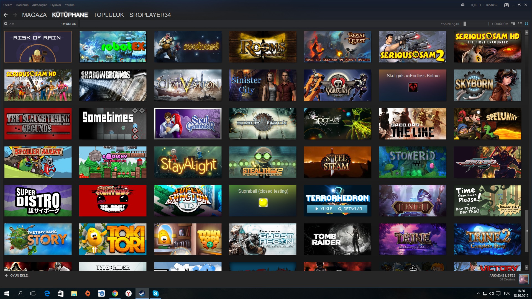Image resolution: width=532 pixels, height=299 pixels.
Task: Click the volume speaker tray icon
Action: [492, 293]
